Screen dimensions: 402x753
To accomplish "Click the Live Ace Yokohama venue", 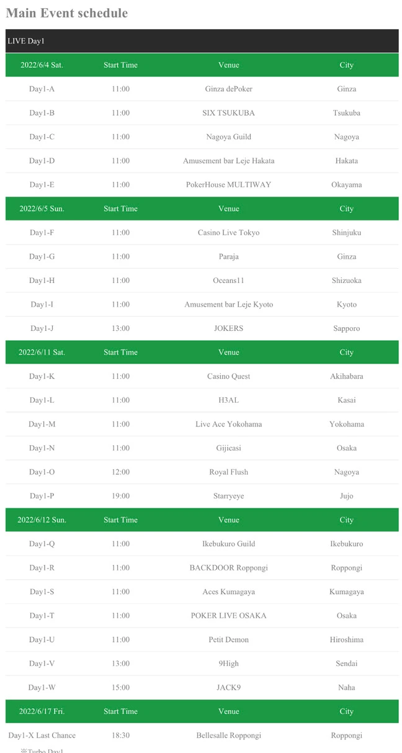I will [228, 424].
